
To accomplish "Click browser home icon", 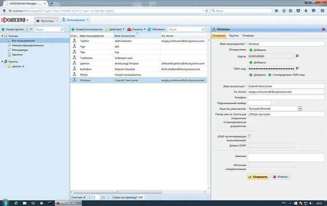I will point(277,11).
